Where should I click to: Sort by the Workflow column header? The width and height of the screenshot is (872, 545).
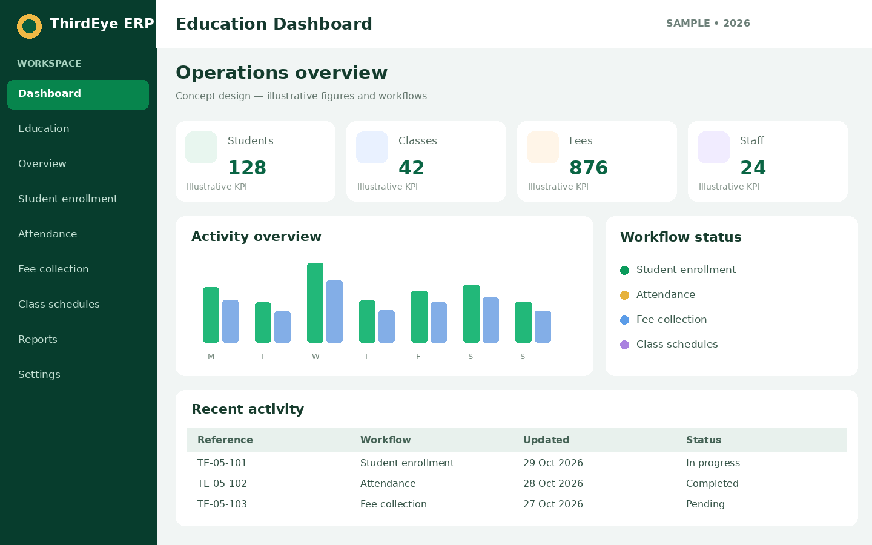pos(385,440)
